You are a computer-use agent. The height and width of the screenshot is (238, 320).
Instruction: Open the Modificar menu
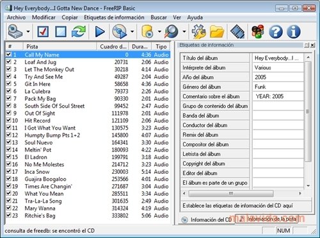click(44, 17)
